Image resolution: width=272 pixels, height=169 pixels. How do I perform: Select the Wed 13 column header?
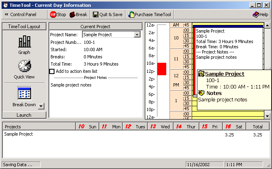[x=160, y=126]
